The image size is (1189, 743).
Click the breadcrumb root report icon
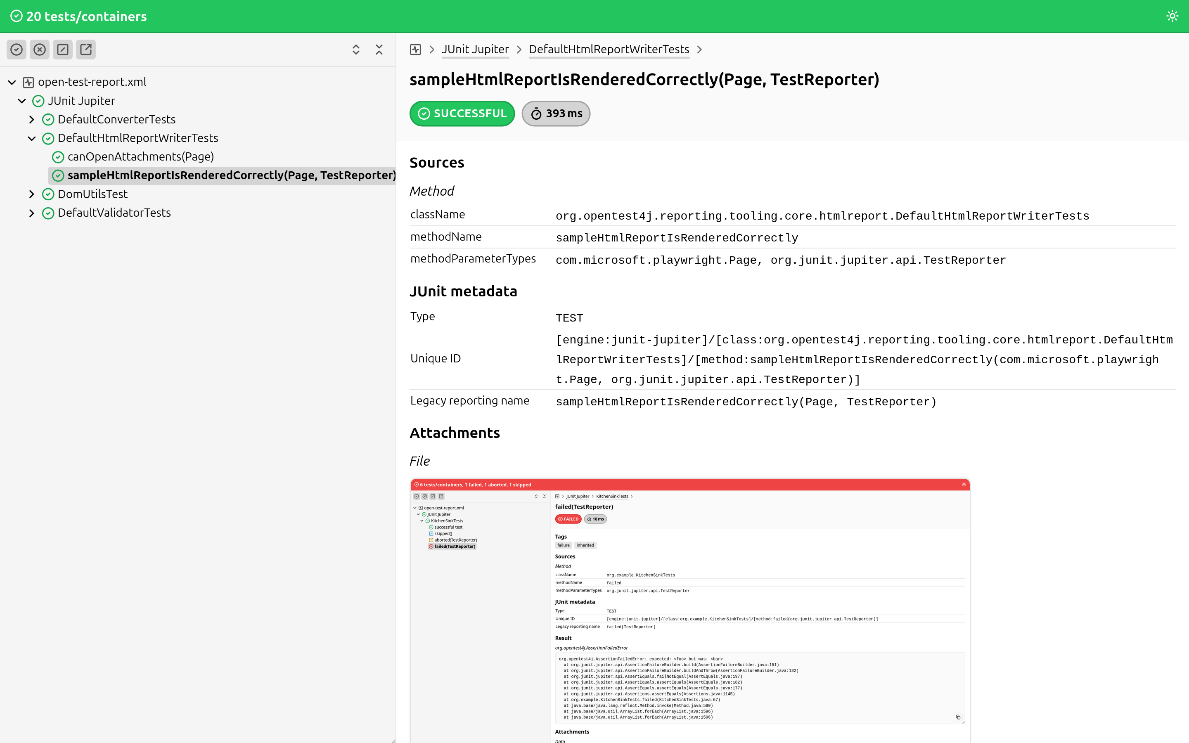click(416, 50)
